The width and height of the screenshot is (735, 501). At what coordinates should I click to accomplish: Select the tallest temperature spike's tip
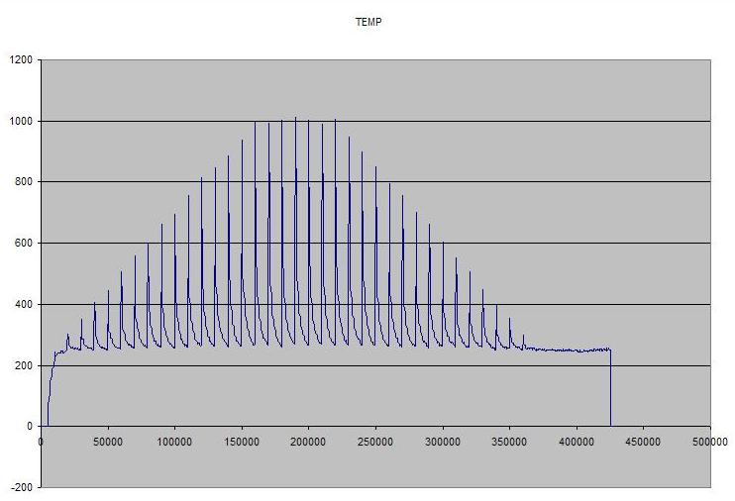pos(295,118)
